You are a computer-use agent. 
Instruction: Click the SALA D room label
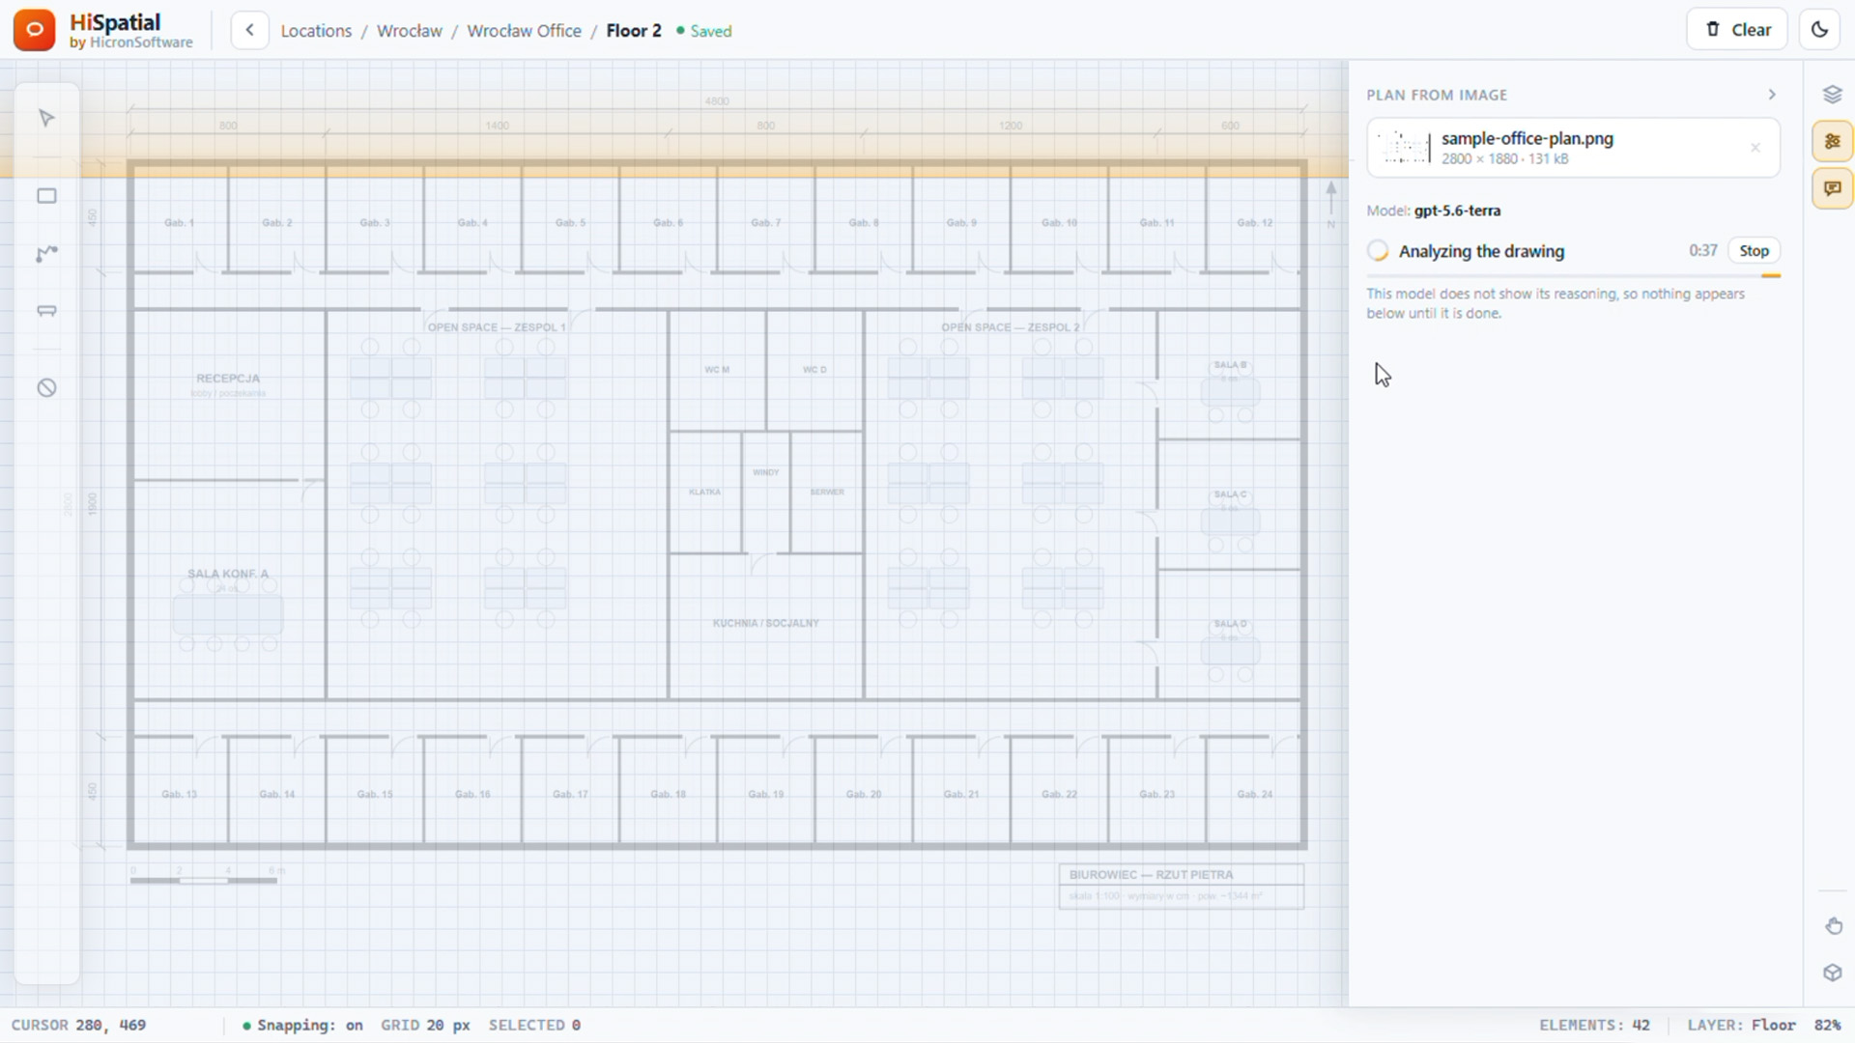1230,624
